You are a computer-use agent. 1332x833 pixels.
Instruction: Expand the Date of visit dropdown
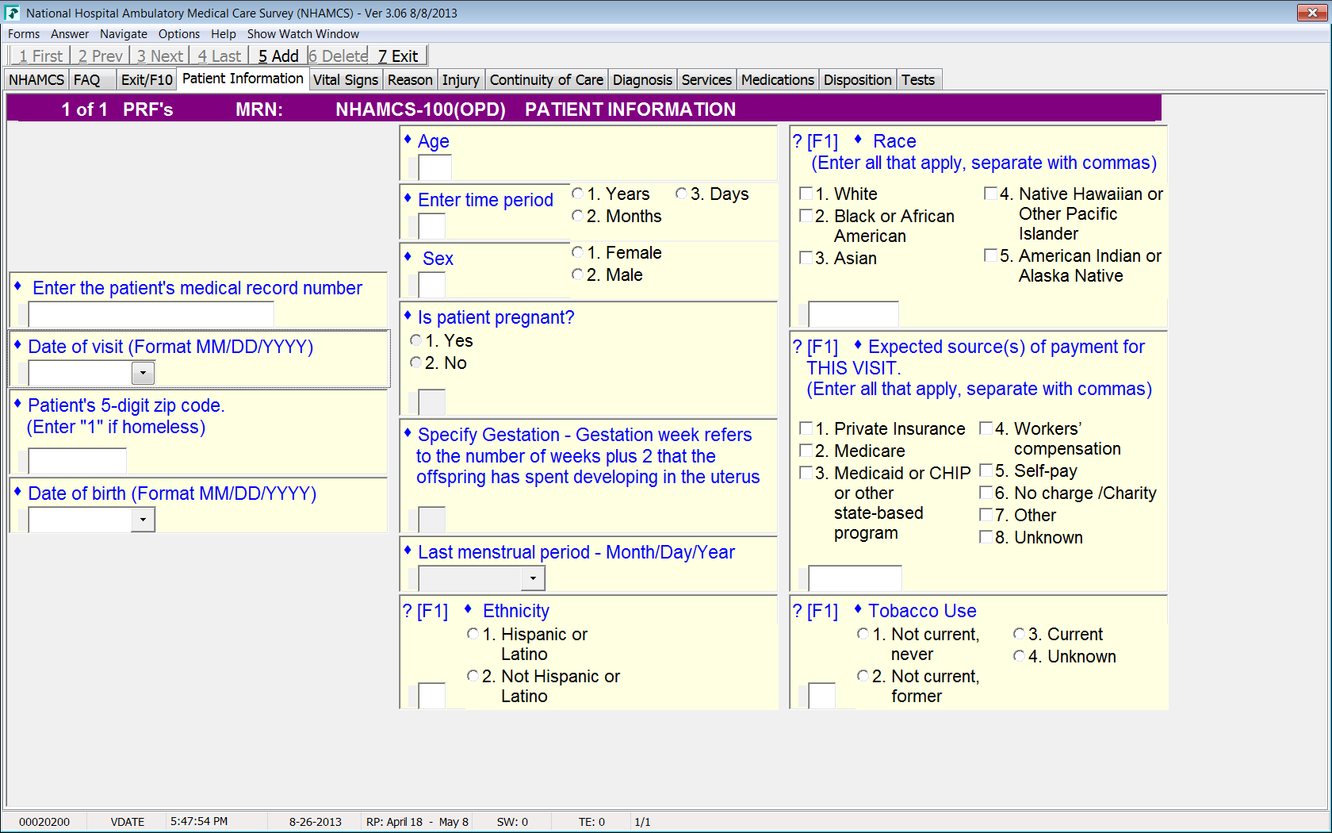tap(143, 373)
